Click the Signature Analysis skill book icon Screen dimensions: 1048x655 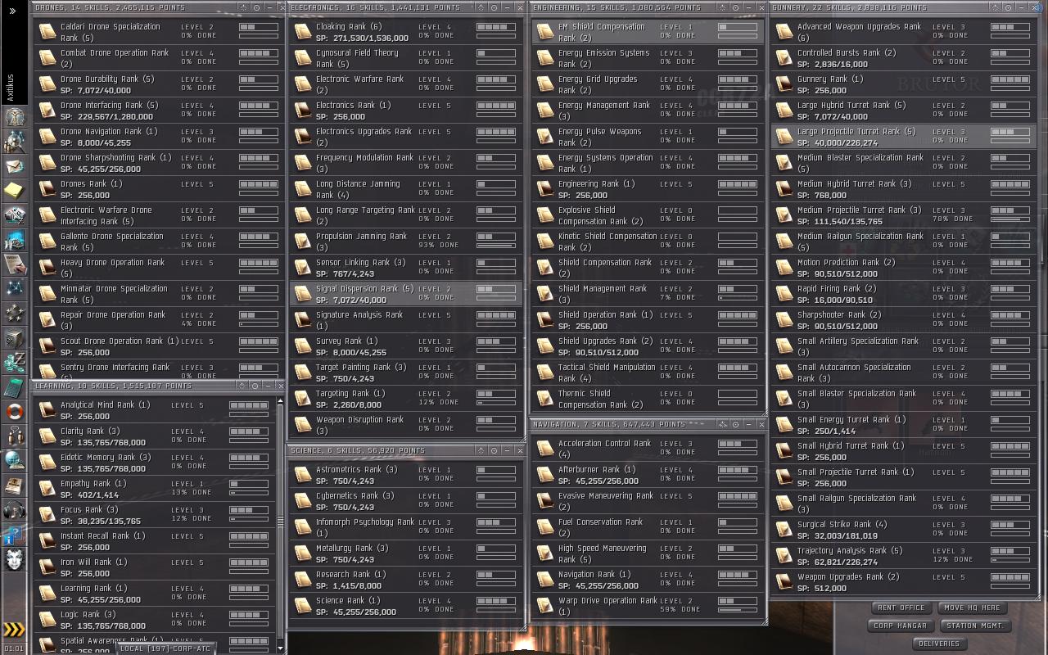pyautogui.click(x=303, y=320)
